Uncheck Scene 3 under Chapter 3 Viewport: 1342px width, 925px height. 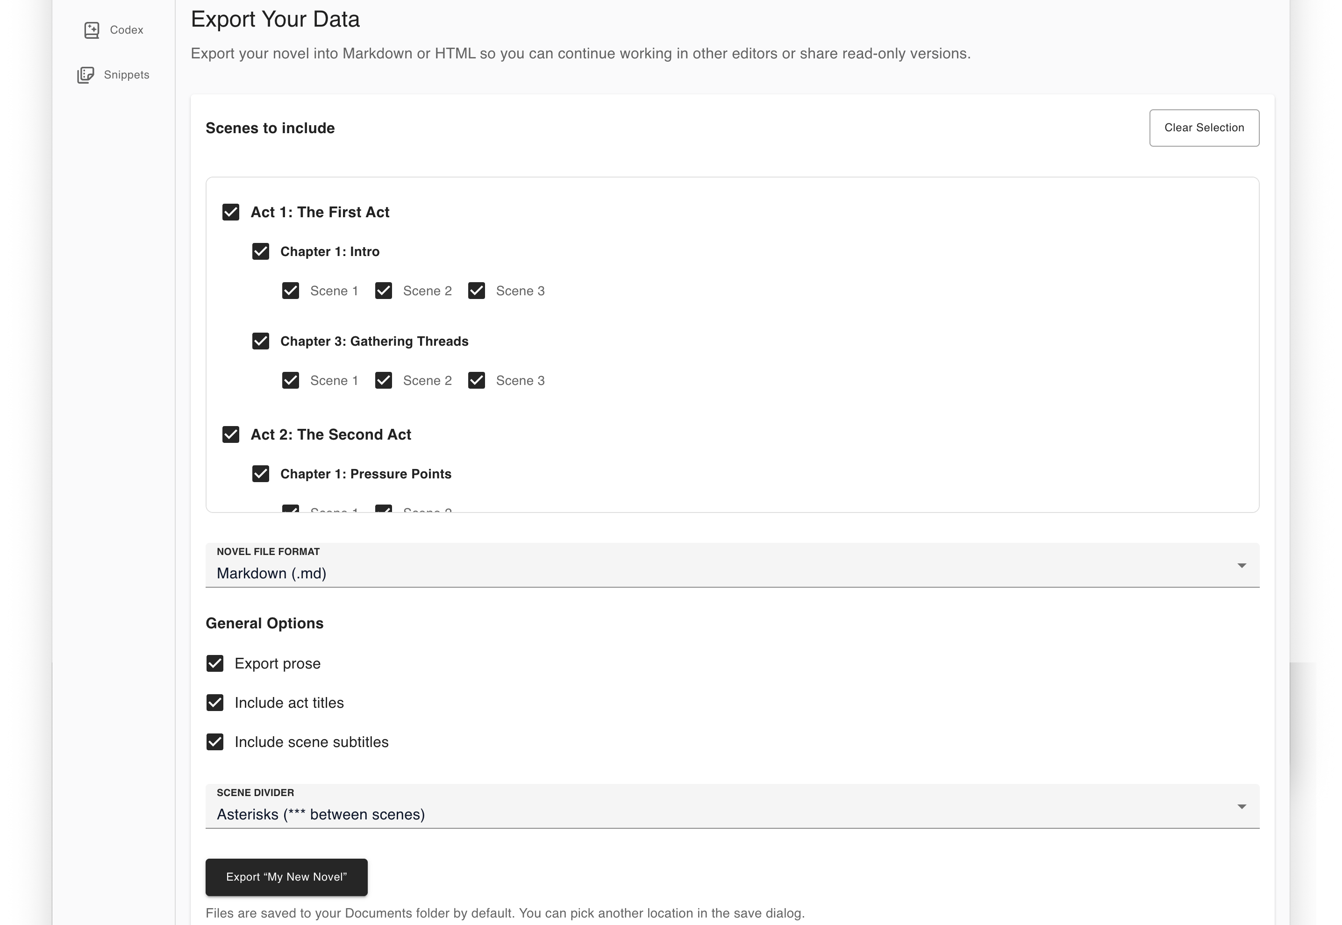(x=477, y=380)
